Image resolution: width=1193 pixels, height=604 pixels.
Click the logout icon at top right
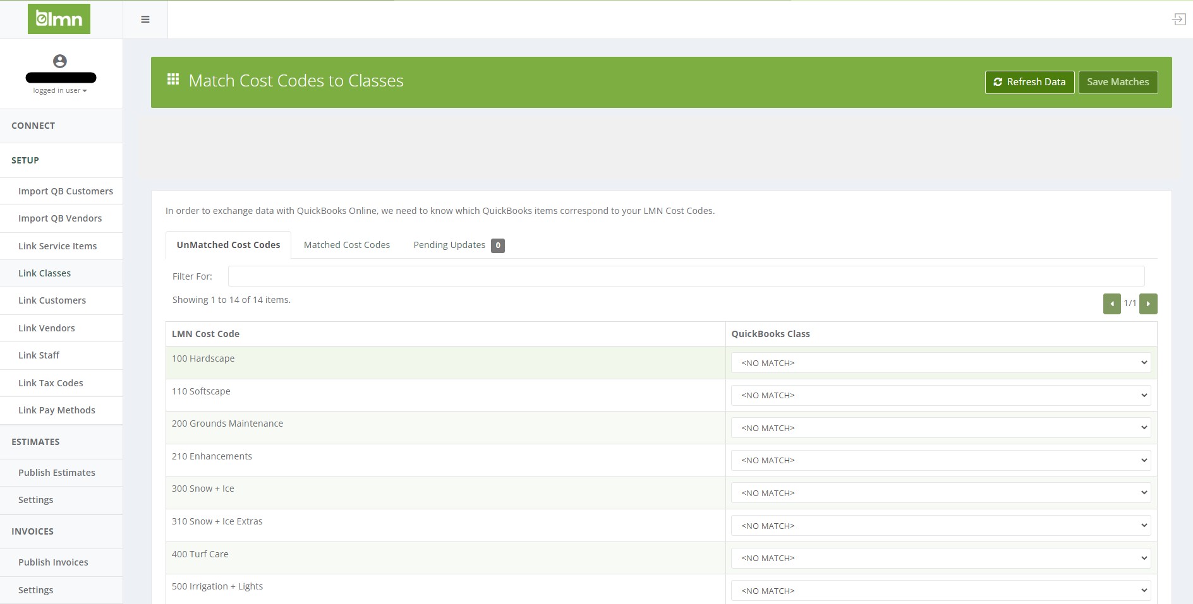click(1178, 20)
